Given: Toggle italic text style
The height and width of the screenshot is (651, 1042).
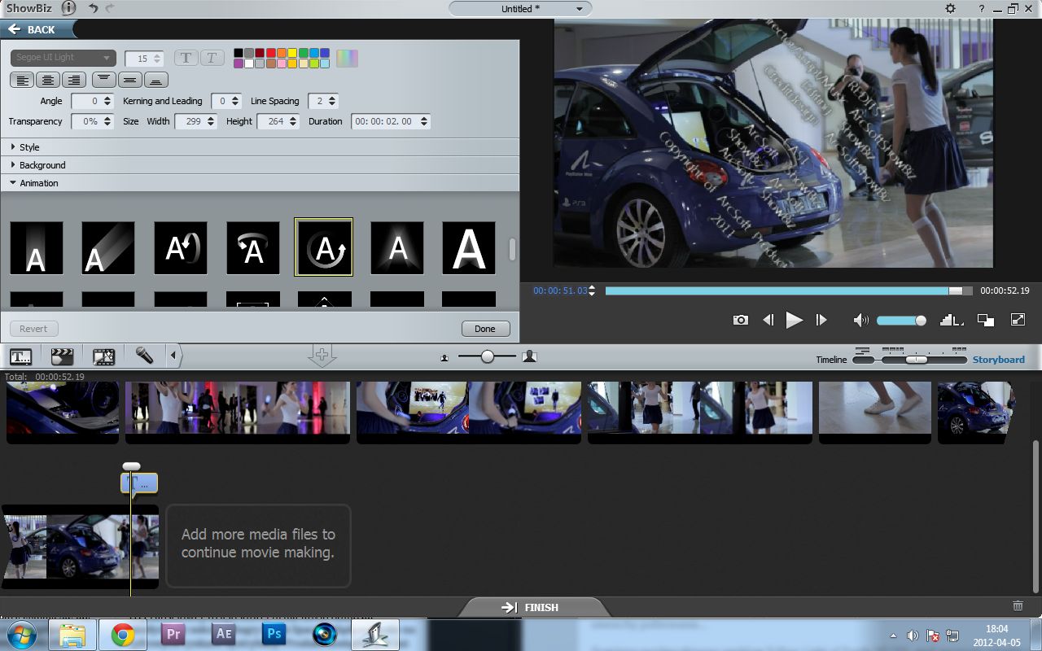Looking at the screenshot, I should pyautogui.click(x=212, y=58).
